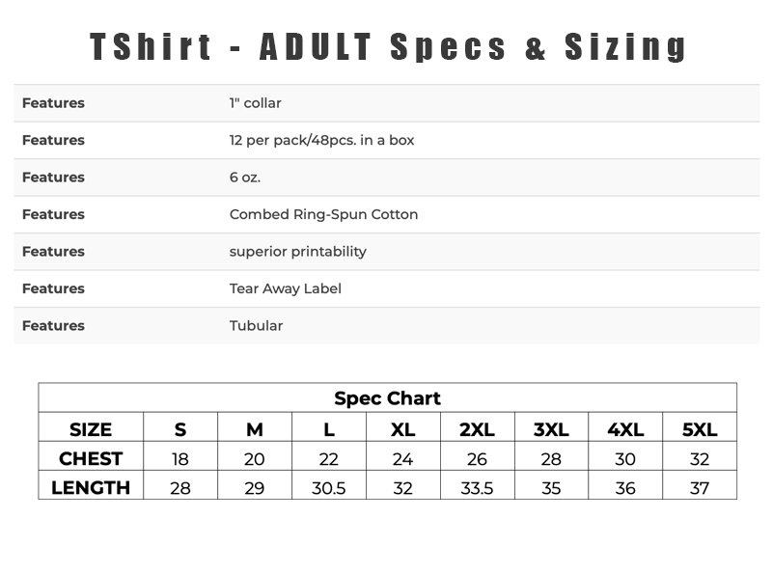Click the 12 per pack/48pcs. in a box text
Image resolution: width=773 pixels, height=574 pixels.
coord(321,141)
